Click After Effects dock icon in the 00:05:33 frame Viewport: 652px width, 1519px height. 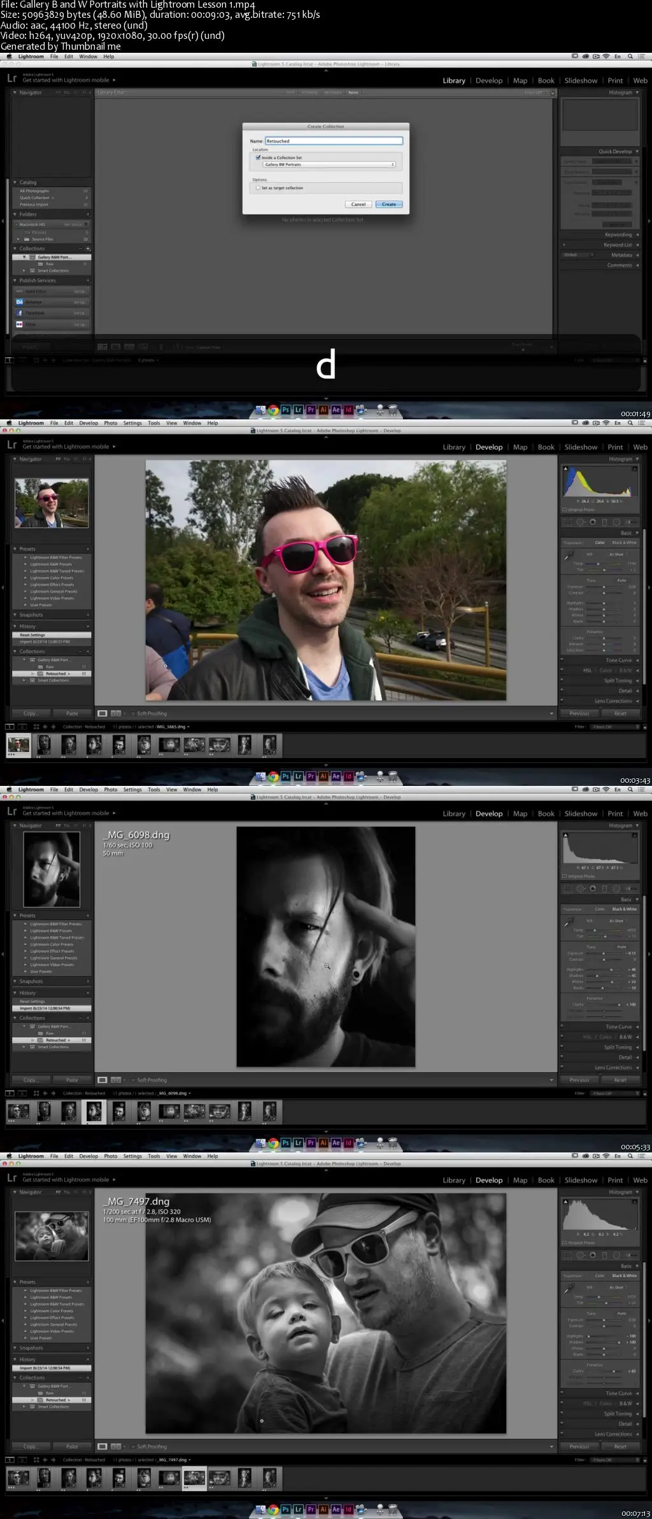click(336, 1144)
